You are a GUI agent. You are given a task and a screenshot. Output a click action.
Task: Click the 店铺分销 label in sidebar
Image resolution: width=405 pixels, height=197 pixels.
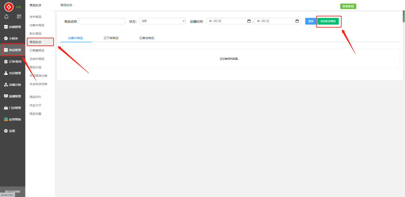click(15, 85)
